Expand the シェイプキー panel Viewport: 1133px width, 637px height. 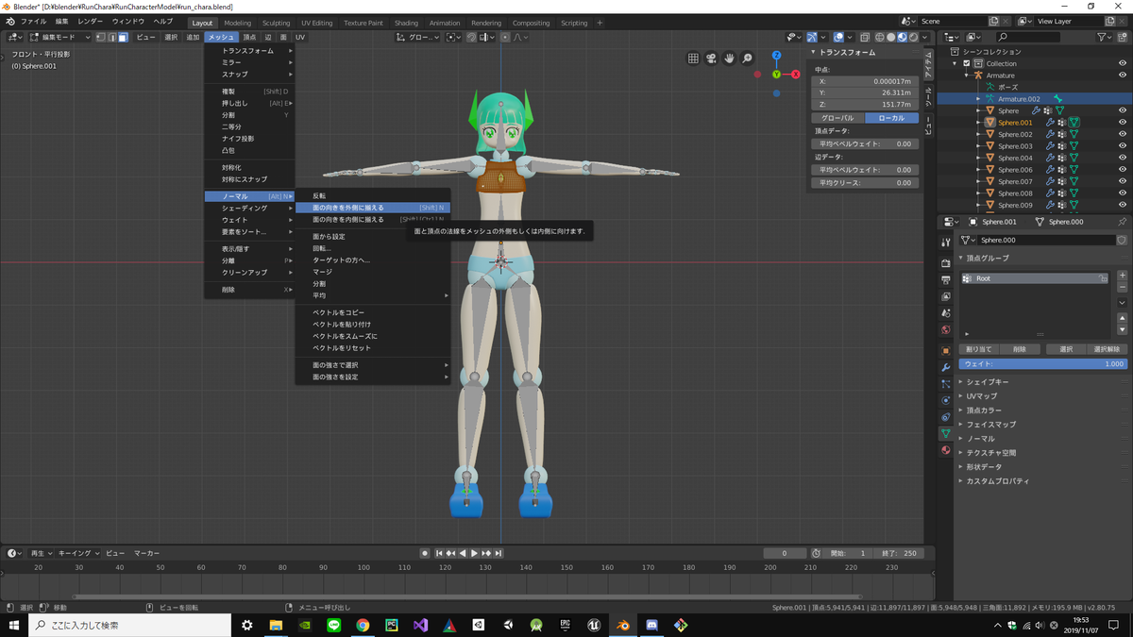pyautogui.click(x=988, y=382)
